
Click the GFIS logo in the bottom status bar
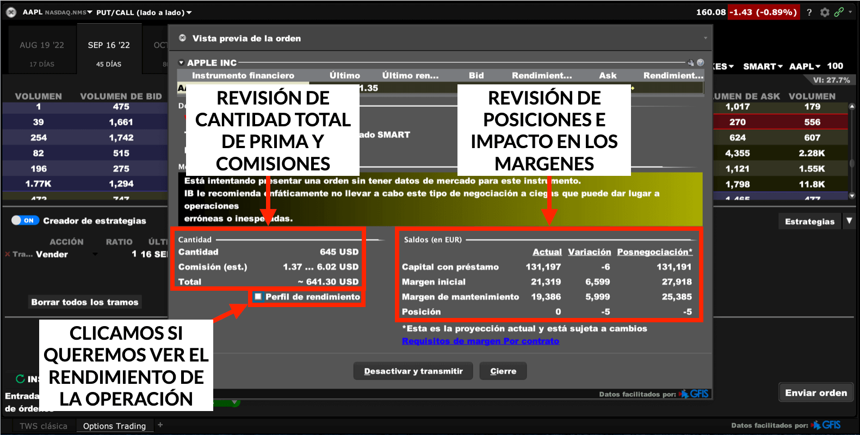[x=826, y=425]
